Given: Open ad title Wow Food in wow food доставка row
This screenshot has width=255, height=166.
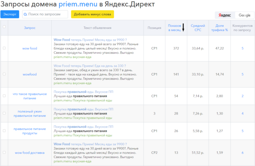Looking at the screenshot, I should pyautogui.click(x=90, y=144).
